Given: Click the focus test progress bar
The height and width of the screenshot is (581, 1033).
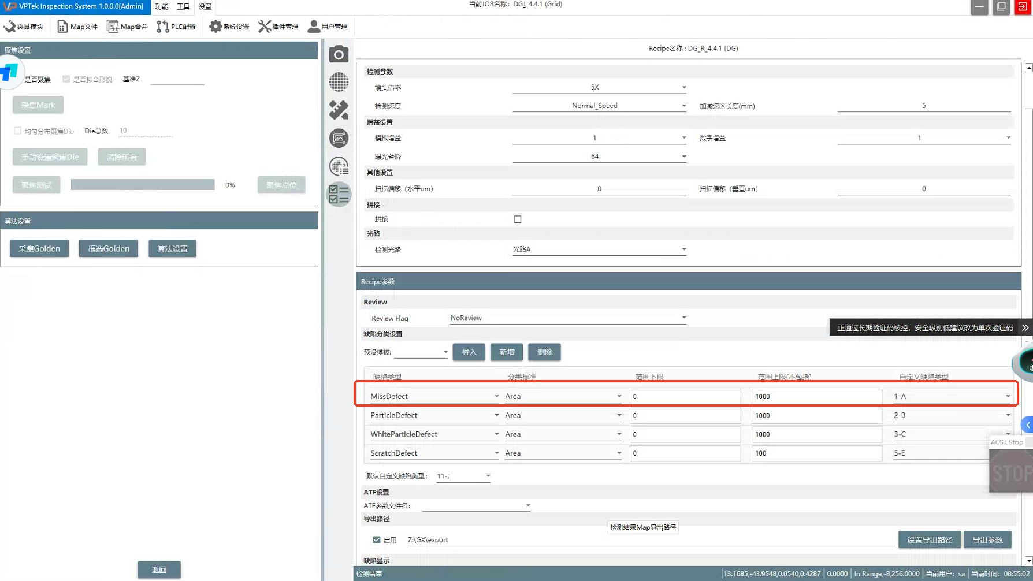Looking at the screenshot, I should pos(143,185).
